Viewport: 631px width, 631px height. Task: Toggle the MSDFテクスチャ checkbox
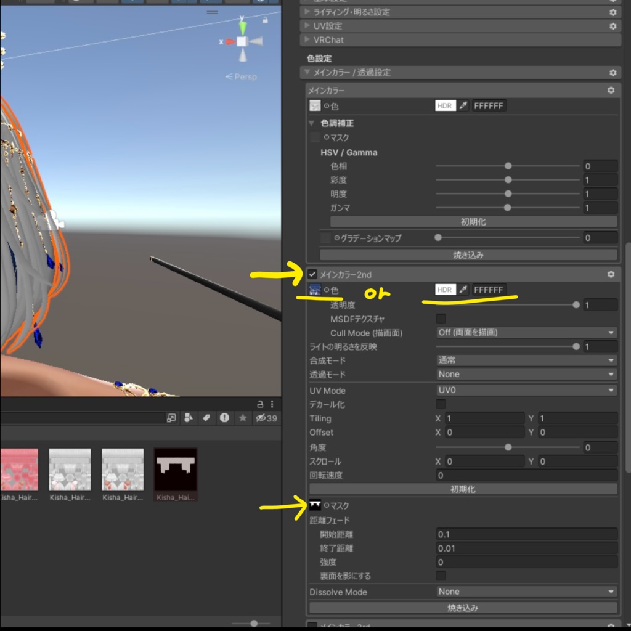(441, 319)
